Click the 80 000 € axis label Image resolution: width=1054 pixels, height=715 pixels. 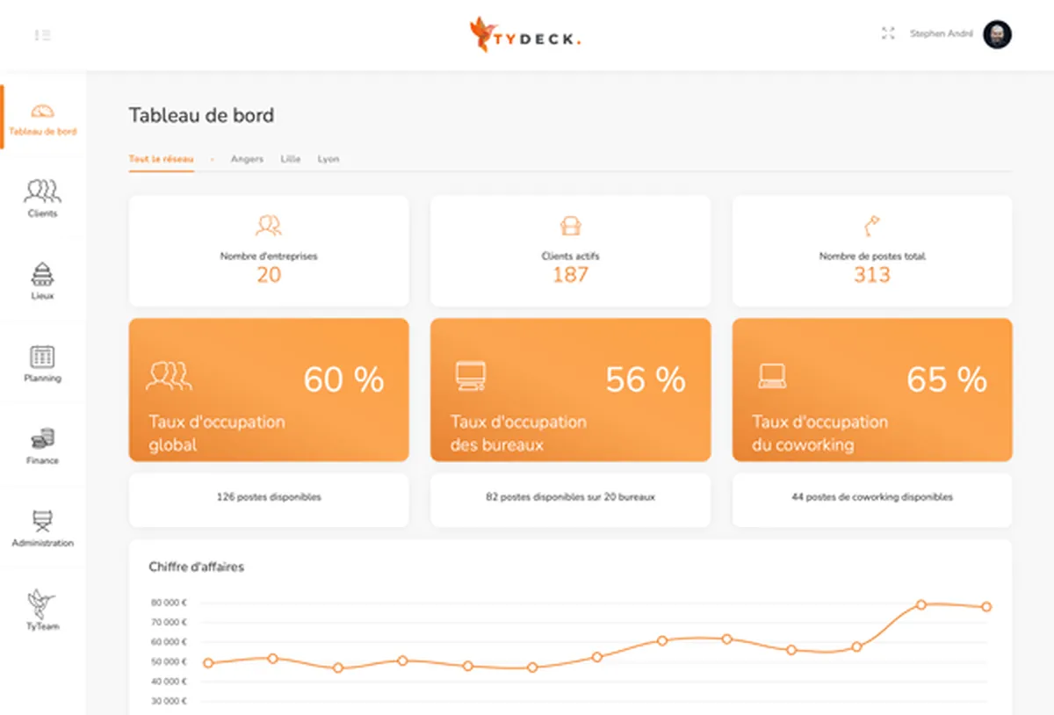pyautogui.click(x=169, y=603)
